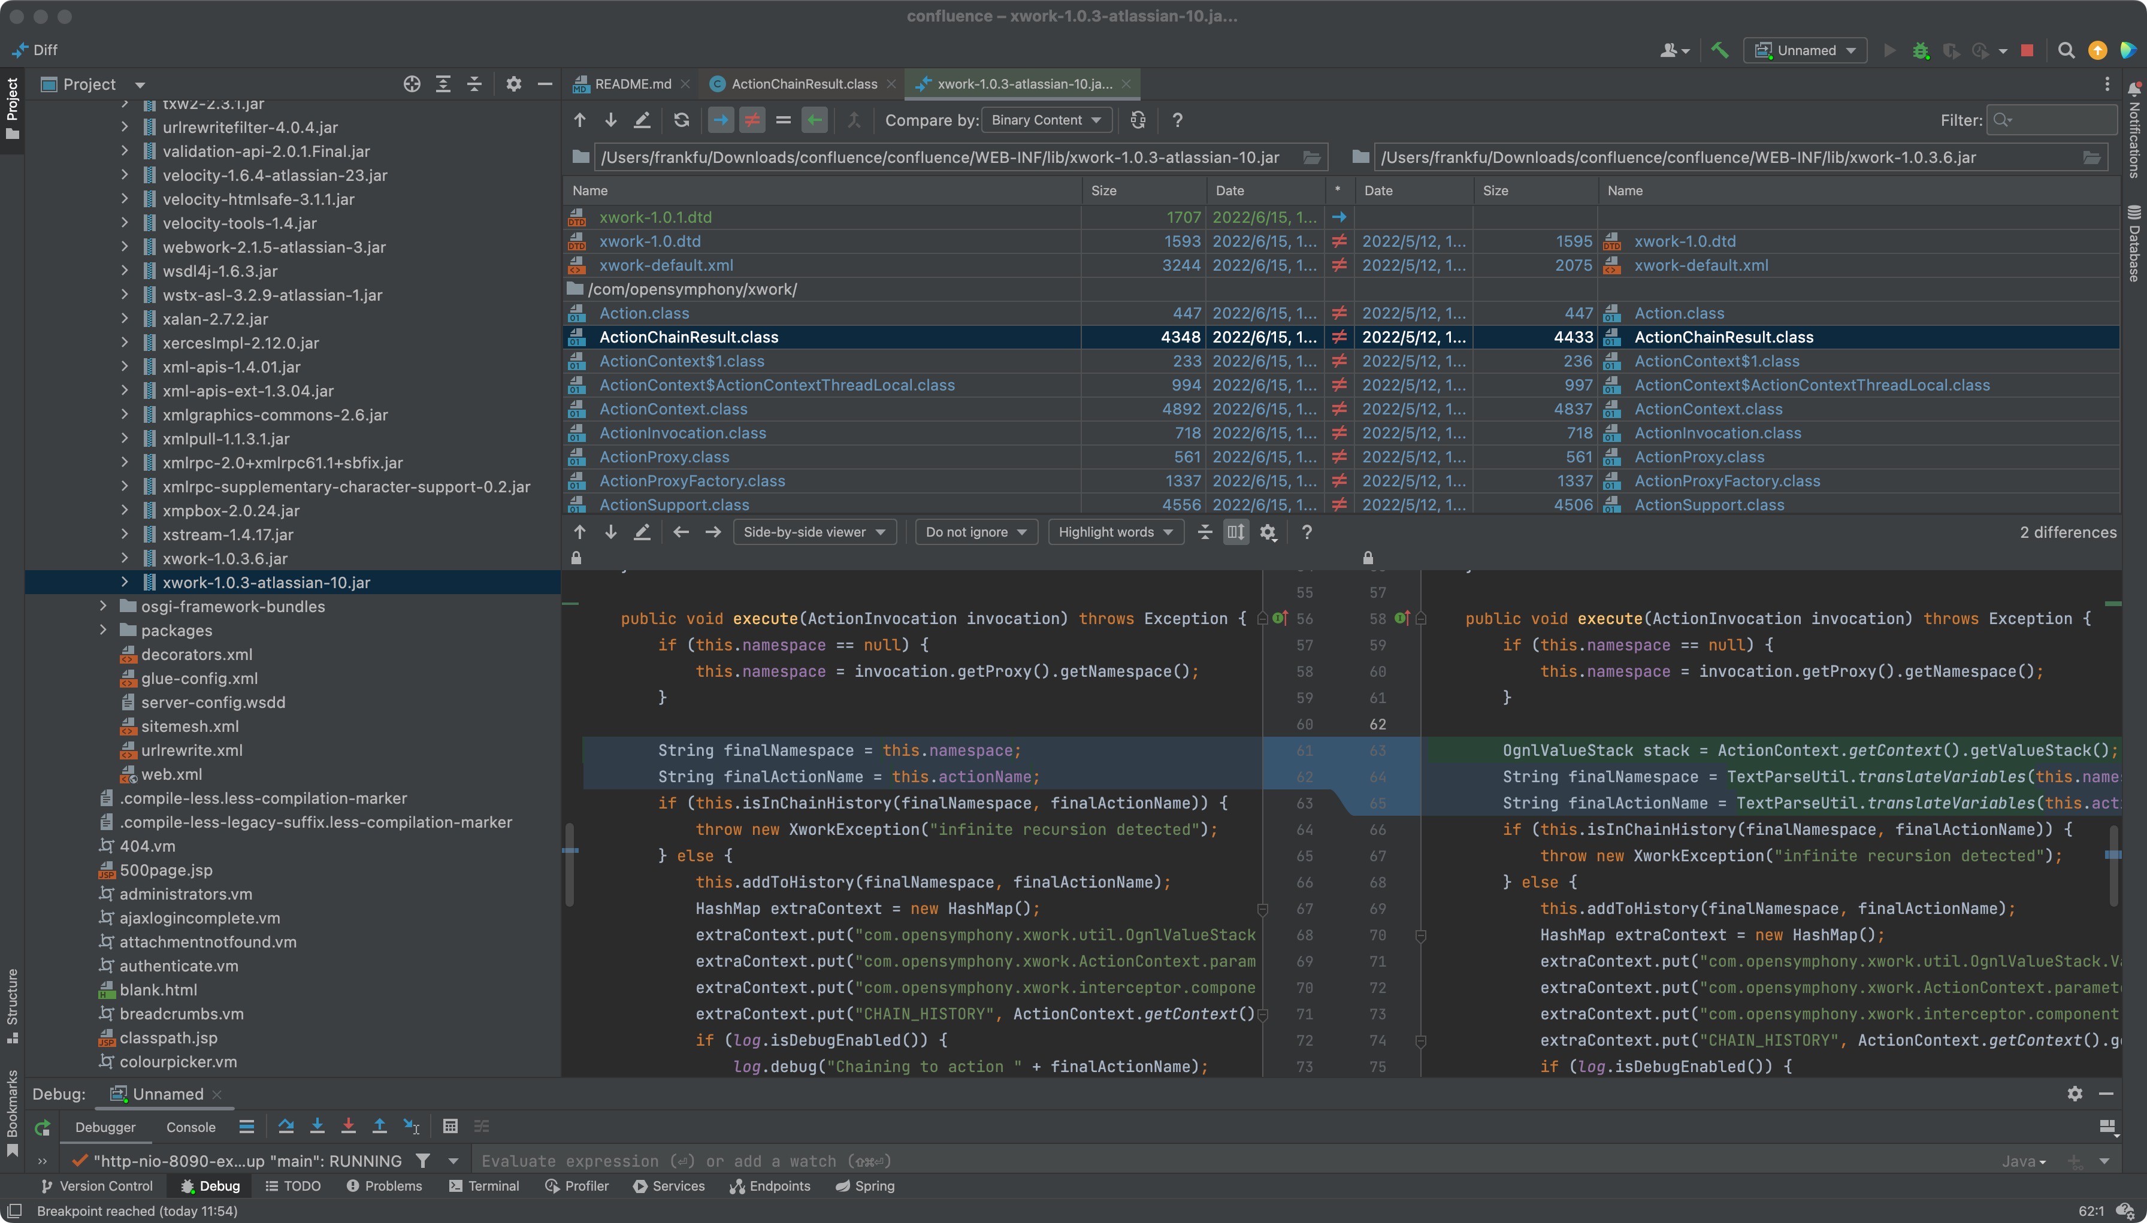Click the Step Out icon in debugger

pos(380,1127)
